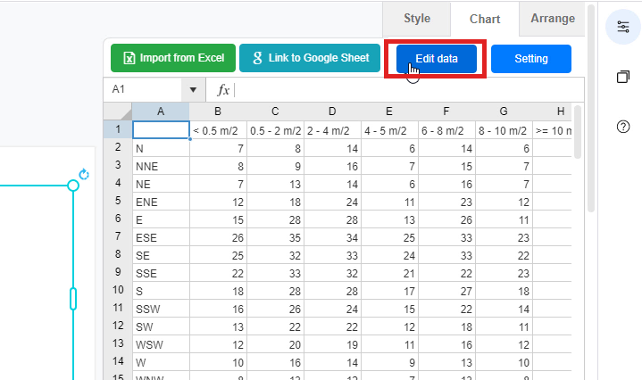Screen dimensions: 642x380
Task: Open the chart Setting button
Action: (x=530, y=59)
